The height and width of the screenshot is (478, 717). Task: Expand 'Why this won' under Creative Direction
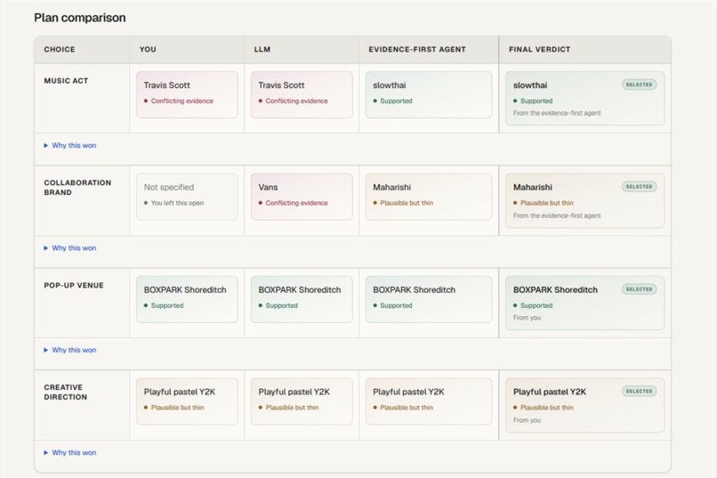(x=70, y=452)
